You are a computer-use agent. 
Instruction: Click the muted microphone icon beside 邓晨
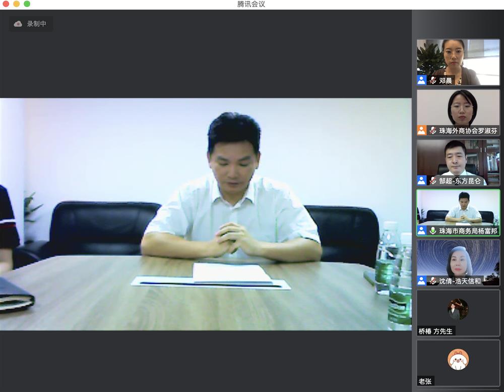pos(432,80)
